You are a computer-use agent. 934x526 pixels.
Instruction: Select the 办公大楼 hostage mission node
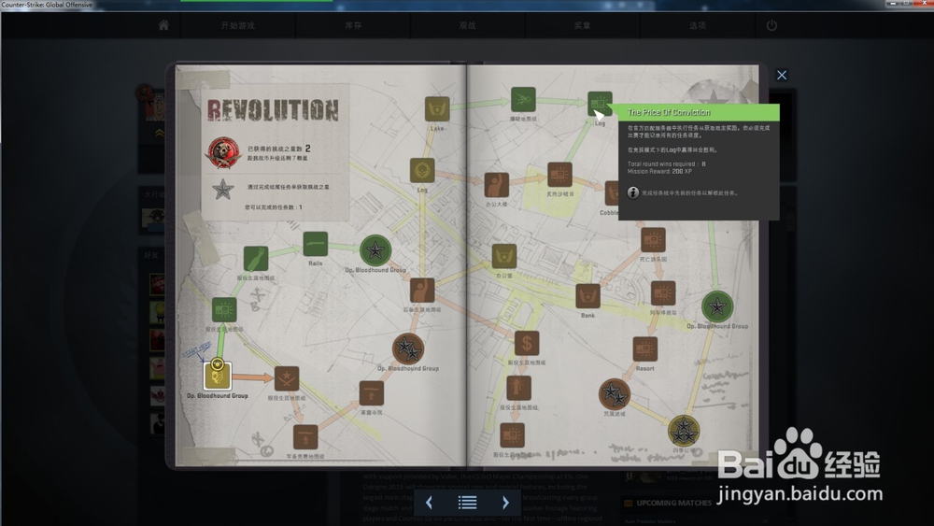[x=496, y=185]
